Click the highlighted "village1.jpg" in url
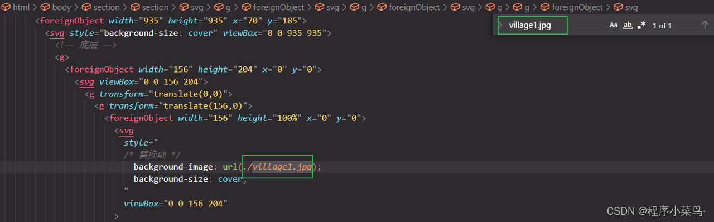 pyautogui.click(x=282, y=167)
